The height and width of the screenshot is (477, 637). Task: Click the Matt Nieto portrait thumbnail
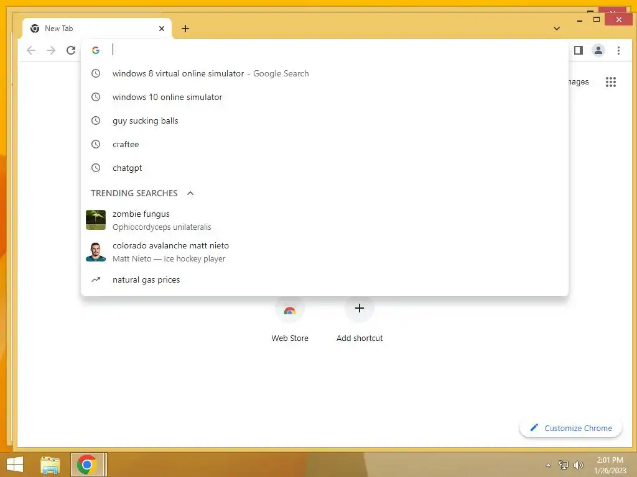click(96, 252)
